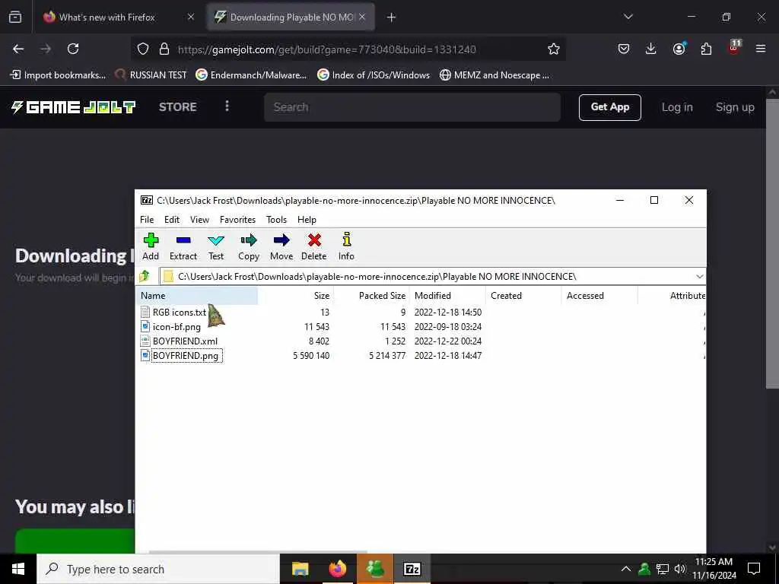Open the Game Jolt three-dot more menu

(x=227, y=106)
